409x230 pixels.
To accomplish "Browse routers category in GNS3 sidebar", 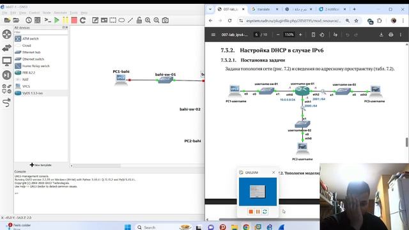I will [7, 34].
